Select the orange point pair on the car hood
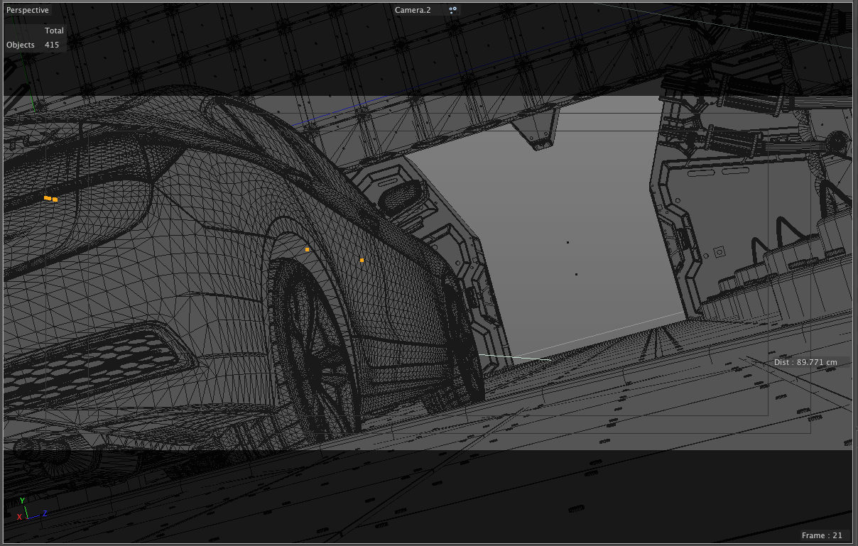858x546 pixels. pos(50,199)
